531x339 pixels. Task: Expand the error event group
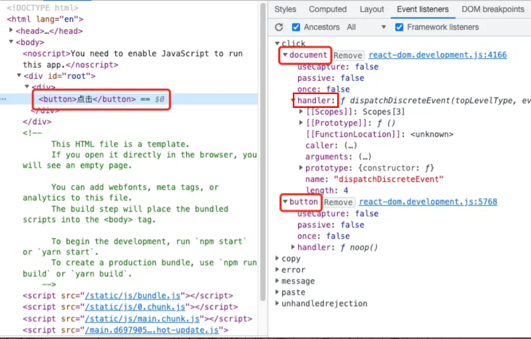pos(276,270)
